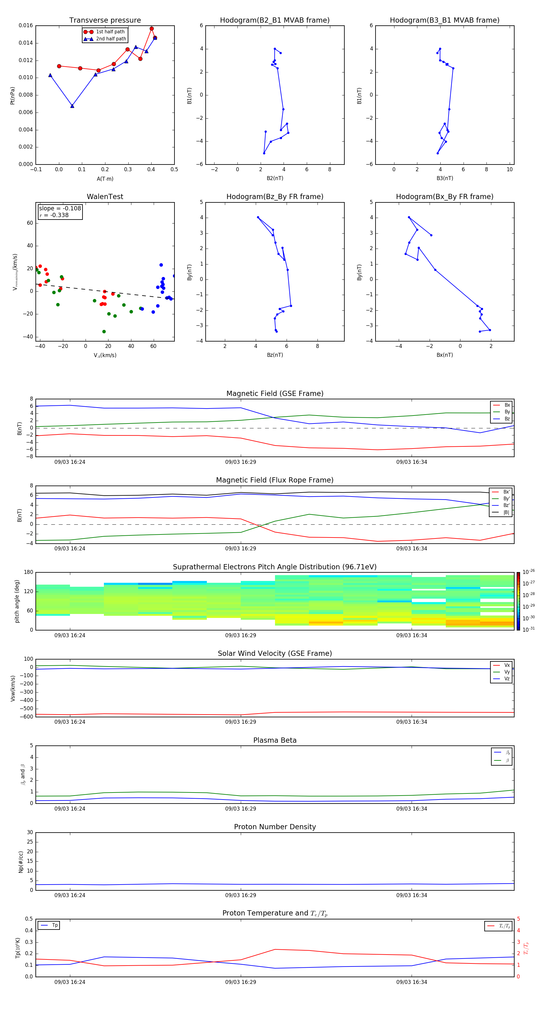The image size is (550, 1009).
Task: Click the 'Hodogram(Bx_By FR frame)' title
Action: coord(445,197)
